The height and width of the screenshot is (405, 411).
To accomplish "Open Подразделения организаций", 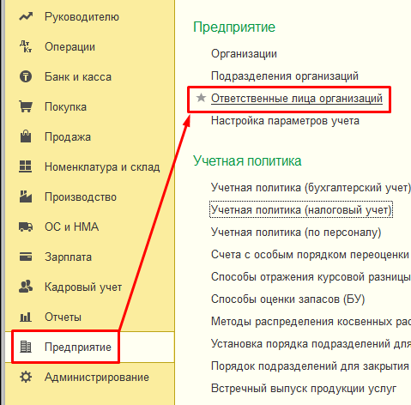I will (x=285, y=76).
